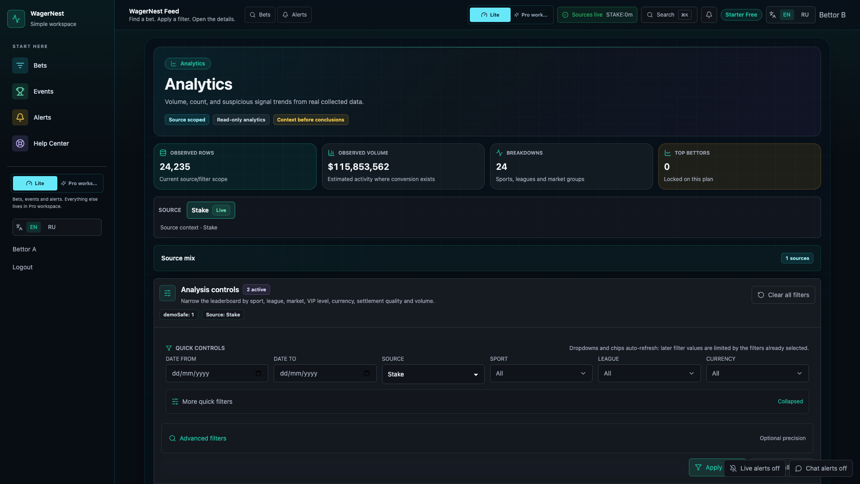Open the Sport dropdown
The image size is (860, 484).
click(541, 373)
